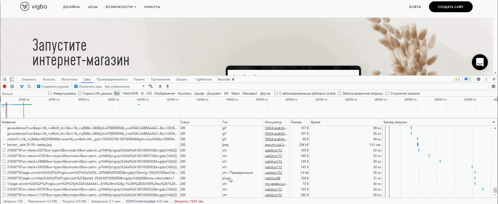Select the "Fetch/XHR" request type filter
The width and height of the screenshot is (498, 204).
(x=131, y=93)
